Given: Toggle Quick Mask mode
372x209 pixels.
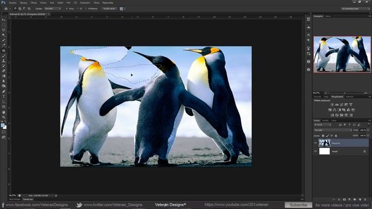Looking at the screenshot, I should click(3, 132).
